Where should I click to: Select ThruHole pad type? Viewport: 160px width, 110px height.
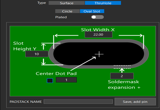pos(103,3)
